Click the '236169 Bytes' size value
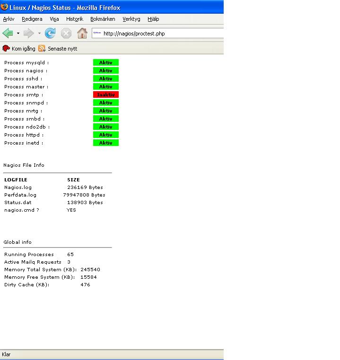This screenshot has height=360, width=340. (85, 188)
